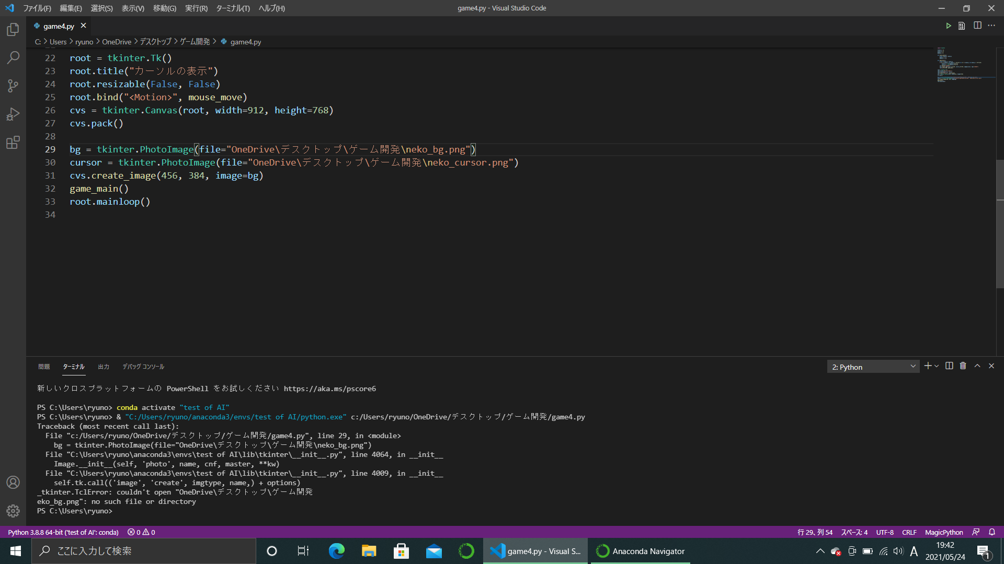This screenshot has width=1004, height=564.
Task: Open the Windows Start menu
Action: coord(16,551)
